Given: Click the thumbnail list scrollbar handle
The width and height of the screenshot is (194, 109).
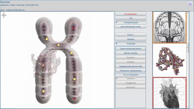Looking at the screenshot, I should (x=188, y=48).
